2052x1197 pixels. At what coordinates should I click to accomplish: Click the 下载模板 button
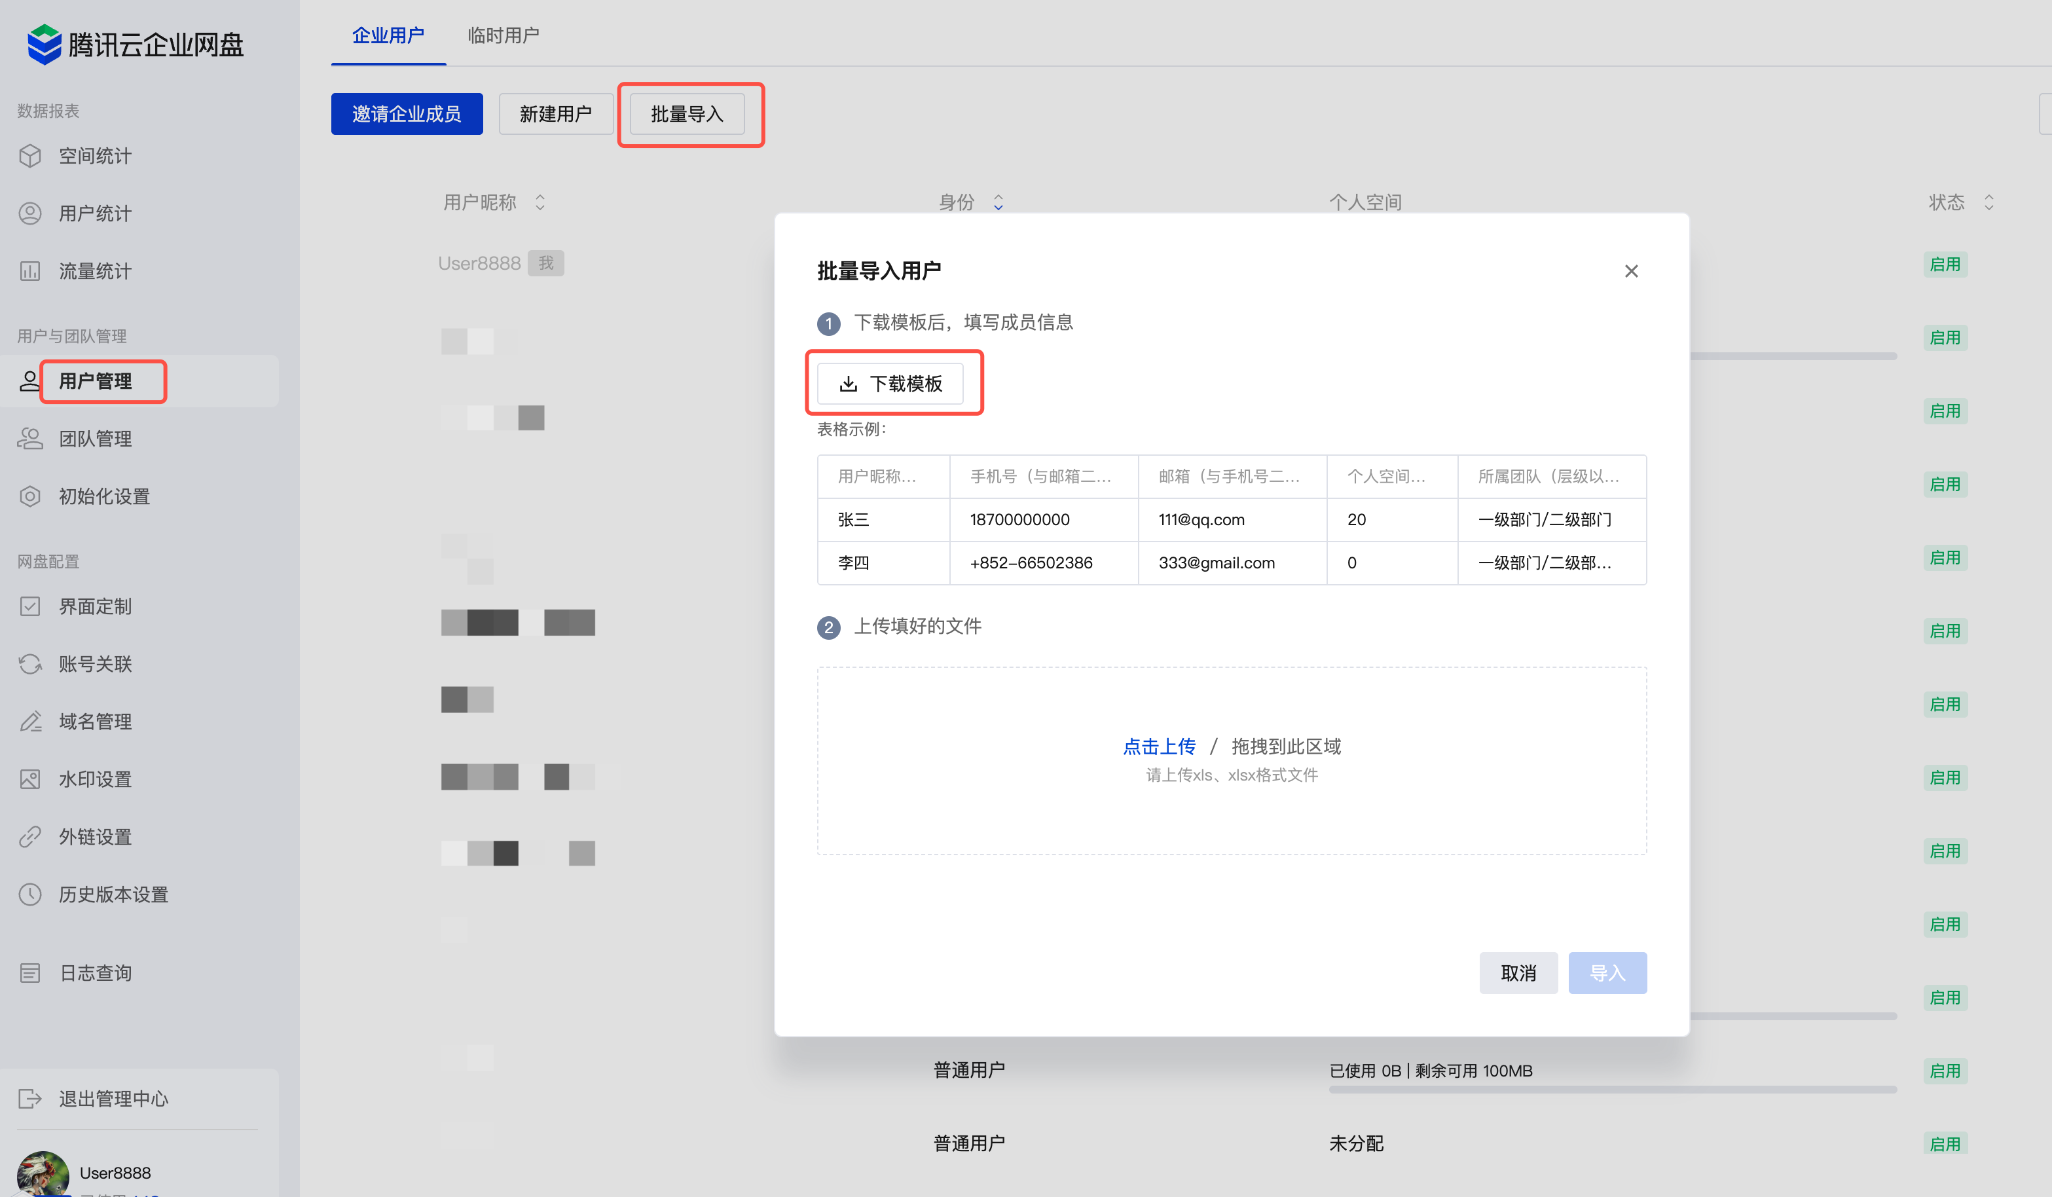(x=890, y=384)
